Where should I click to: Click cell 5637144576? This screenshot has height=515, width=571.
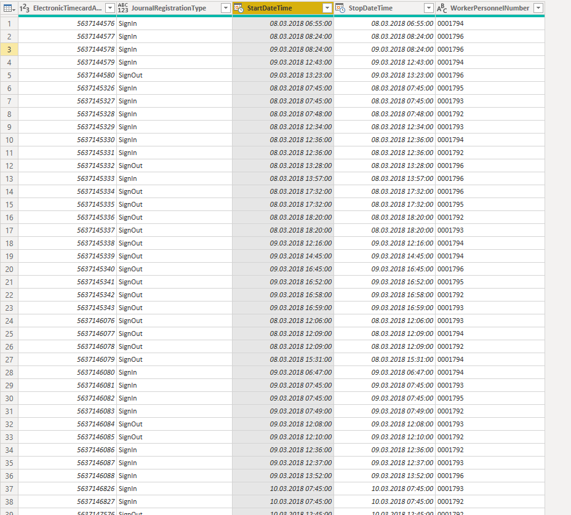[x=67, y=23]
